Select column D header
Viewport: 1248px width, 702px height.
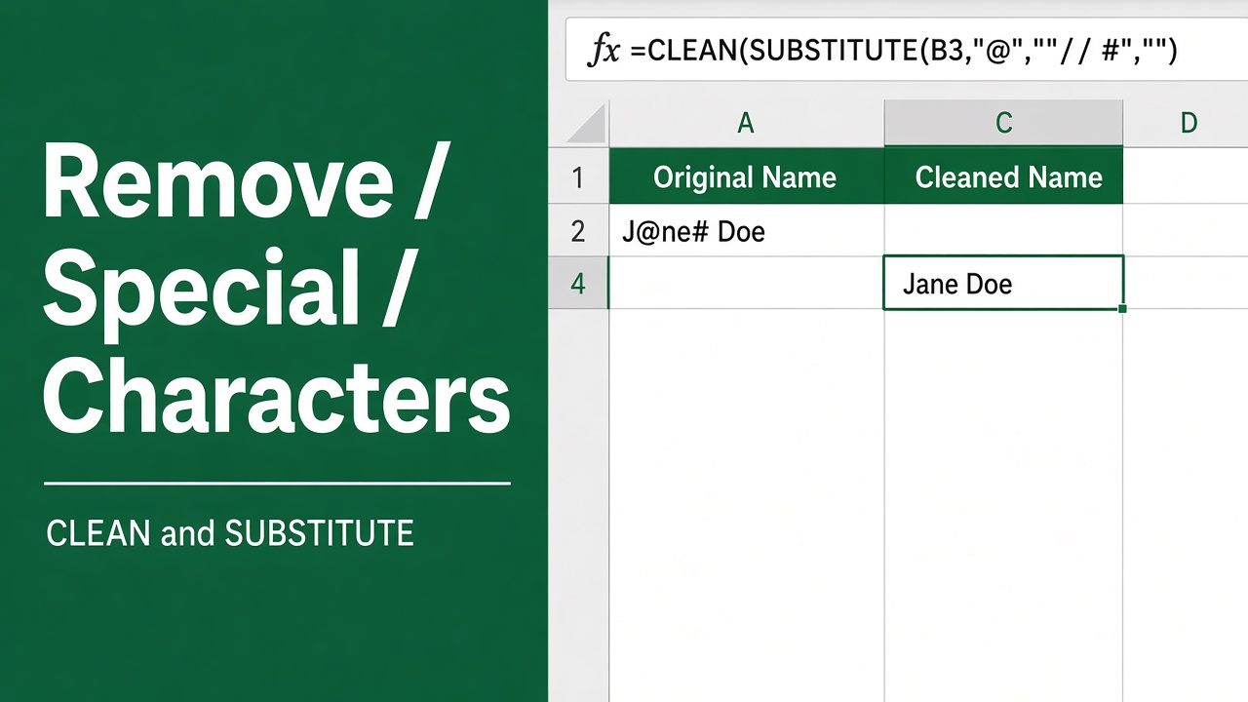click(1186, 123)
